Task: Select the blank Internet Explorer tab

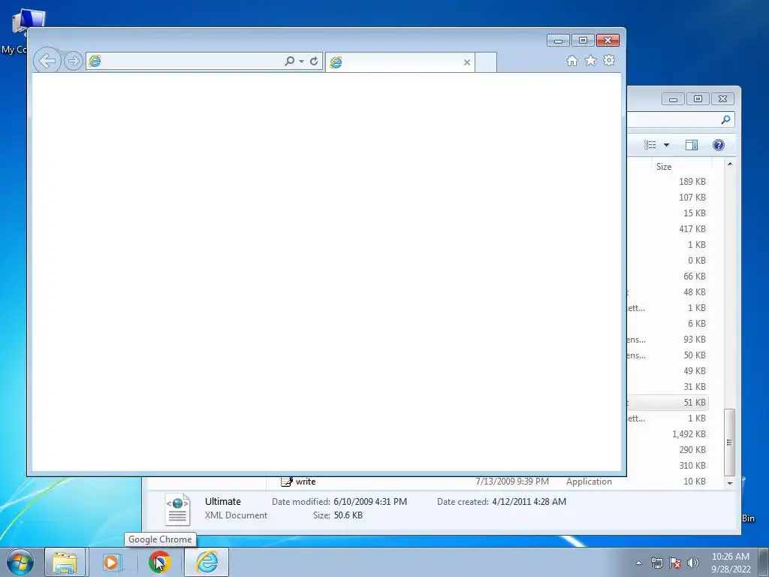Action: [400, 62]
